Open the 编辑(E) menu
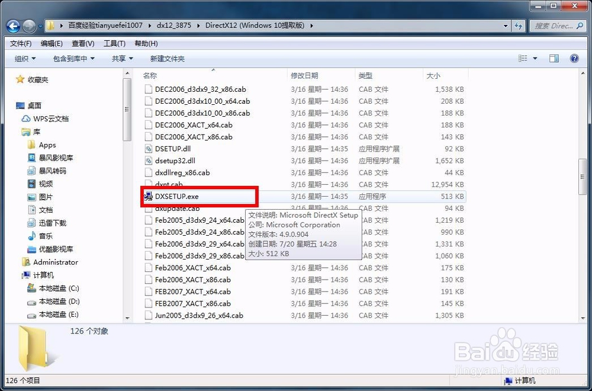592x391 pixels. click(x=51, y=43)
